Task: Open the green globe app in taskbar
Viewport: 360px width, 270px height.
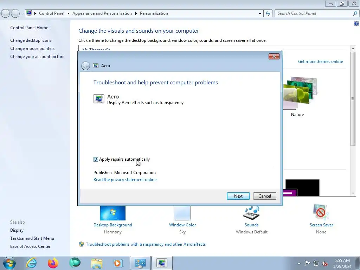Action: click(75, 263)
